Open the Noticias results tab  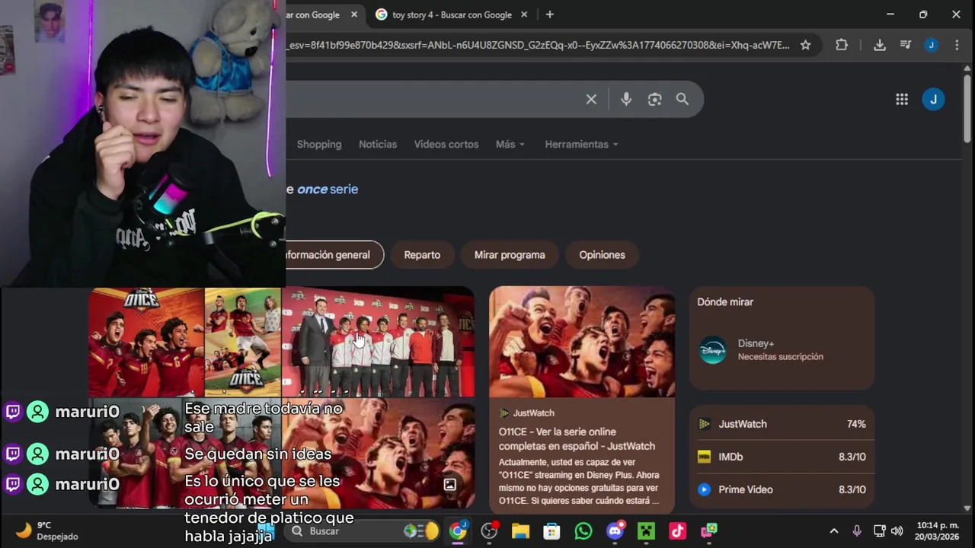tap(378, 144)
